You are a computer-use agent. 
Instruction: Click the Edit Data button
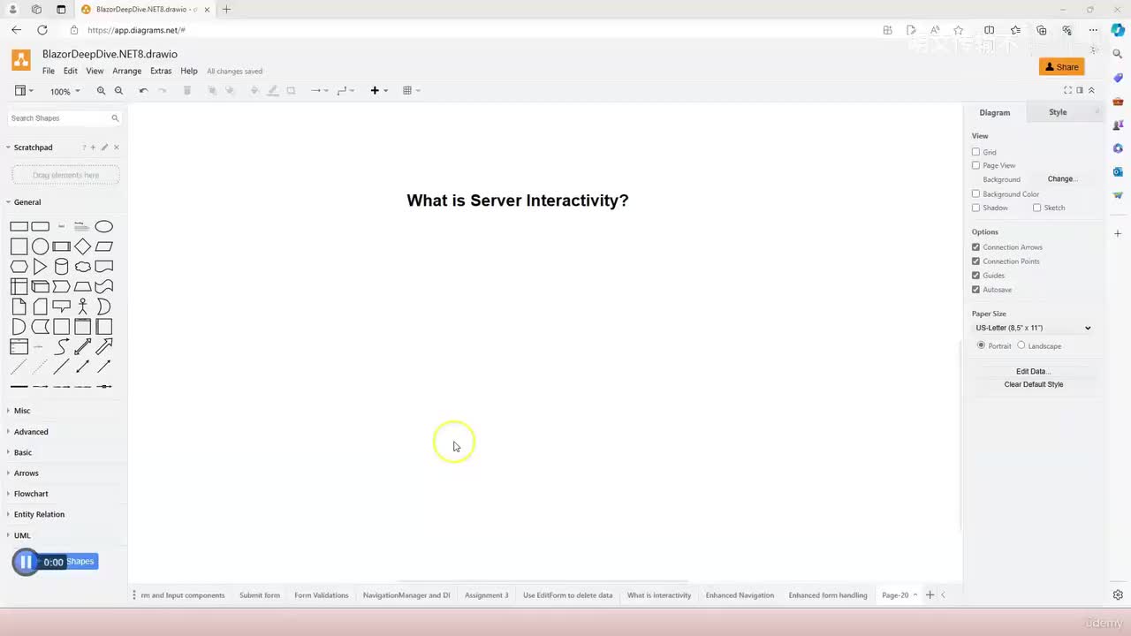[1033, 371]
